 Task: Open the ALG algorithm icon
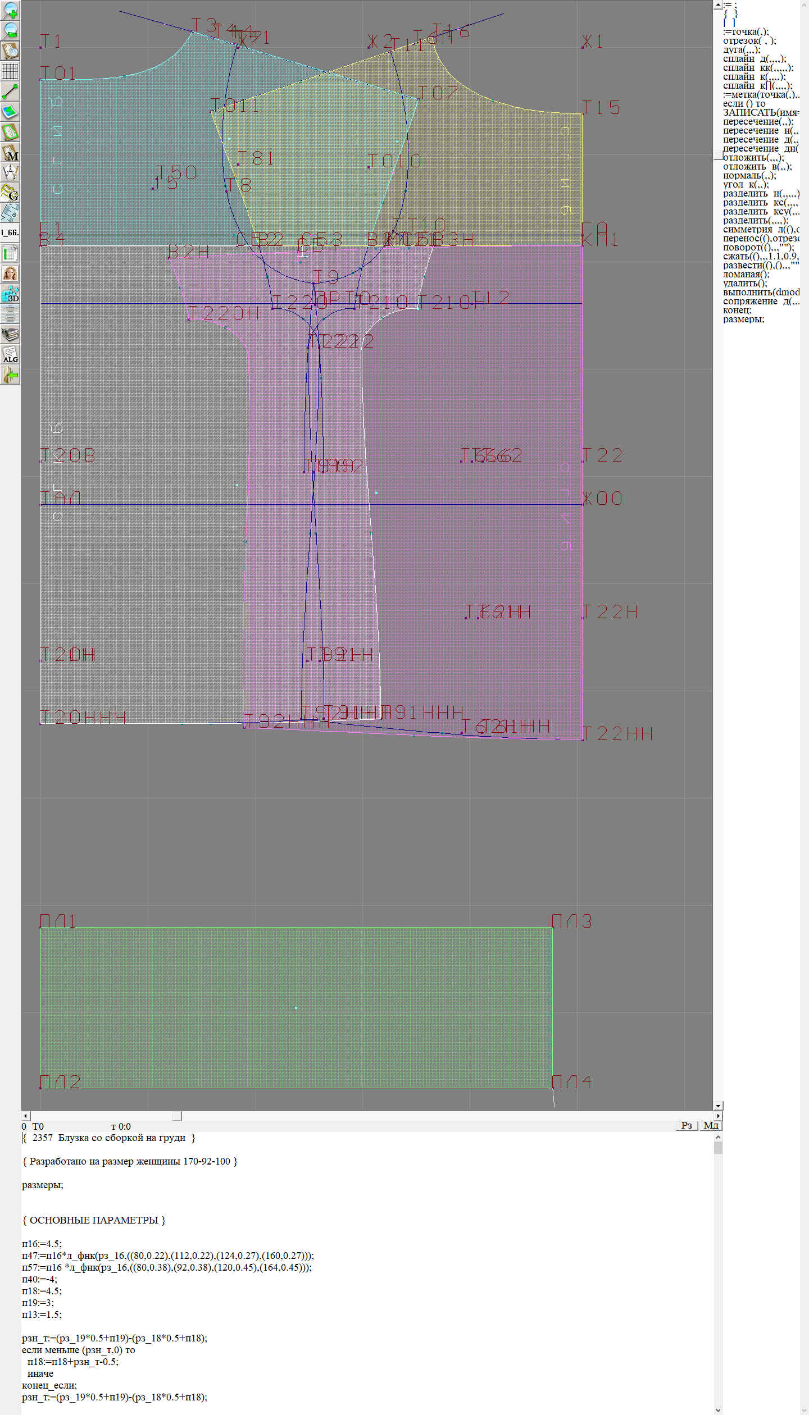click(x=10, y=355)
